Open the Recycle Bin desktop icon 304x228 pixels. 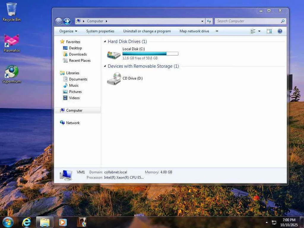12,12
